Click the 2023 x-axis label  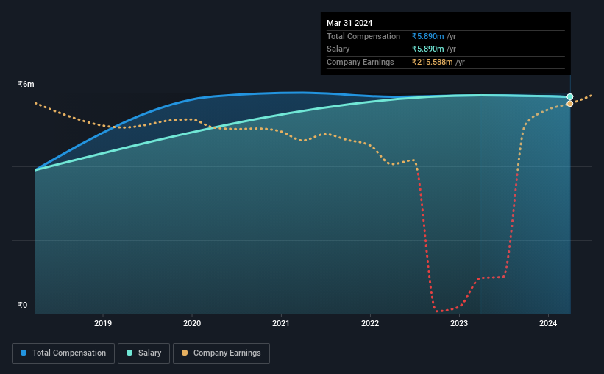click(459, 323)
